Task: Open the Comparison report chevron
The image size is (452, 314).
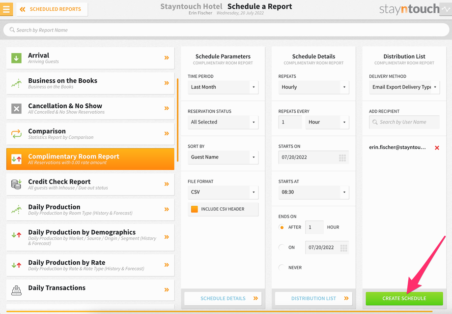Action: click(x=167, y=133)
